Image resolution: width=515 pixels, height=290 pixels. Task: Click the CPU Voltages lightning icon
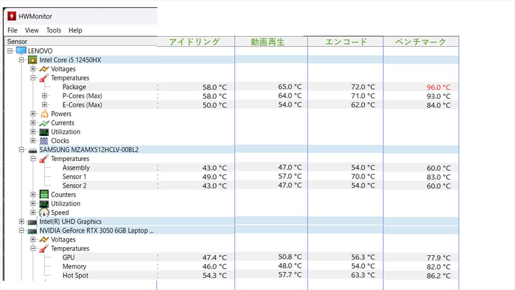[x=44, y=69]
